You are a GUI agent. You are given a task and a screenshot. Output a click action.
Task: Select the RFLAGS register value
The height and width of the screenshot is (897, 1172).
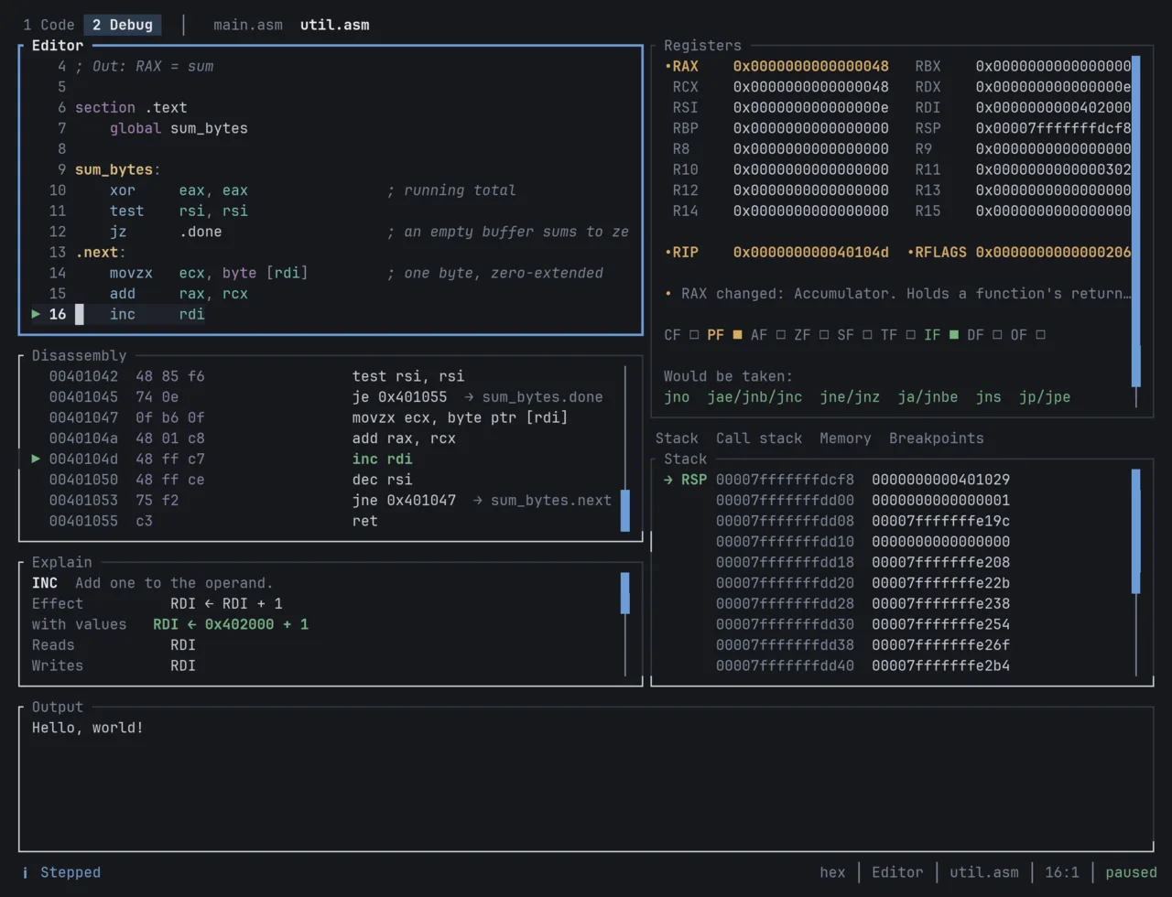[x=1053, y=252]
